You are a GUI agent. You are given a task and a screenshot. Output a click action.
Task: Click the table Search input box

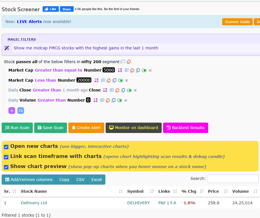(233, 179)
